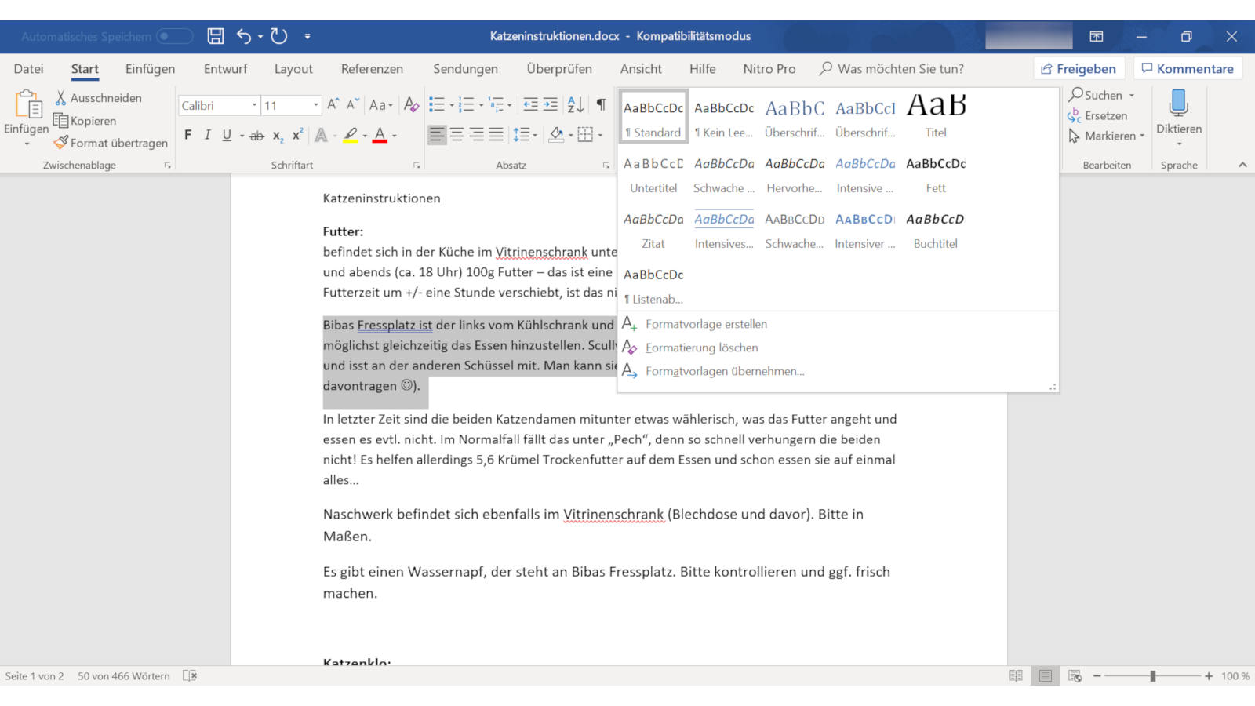Click Formatierung löschen in the styles menu

click(701, 348)
